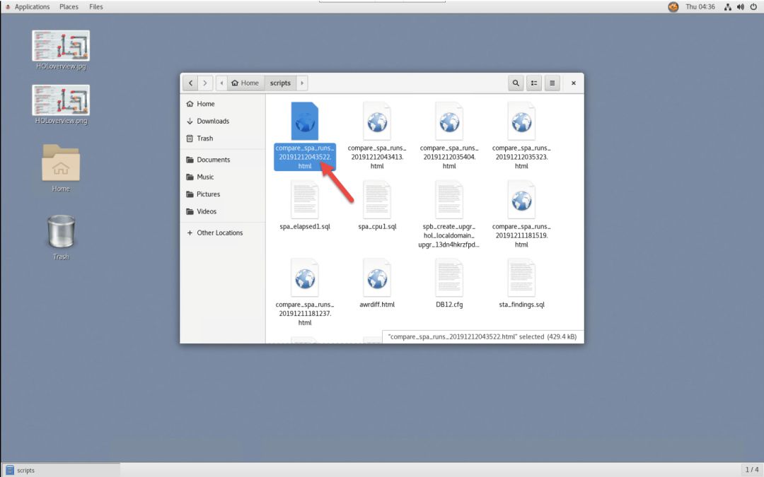Click the sta_findings.sql file name label
Image resolution: width=764 pixels, height=477 pixels.
click(521, 305)
